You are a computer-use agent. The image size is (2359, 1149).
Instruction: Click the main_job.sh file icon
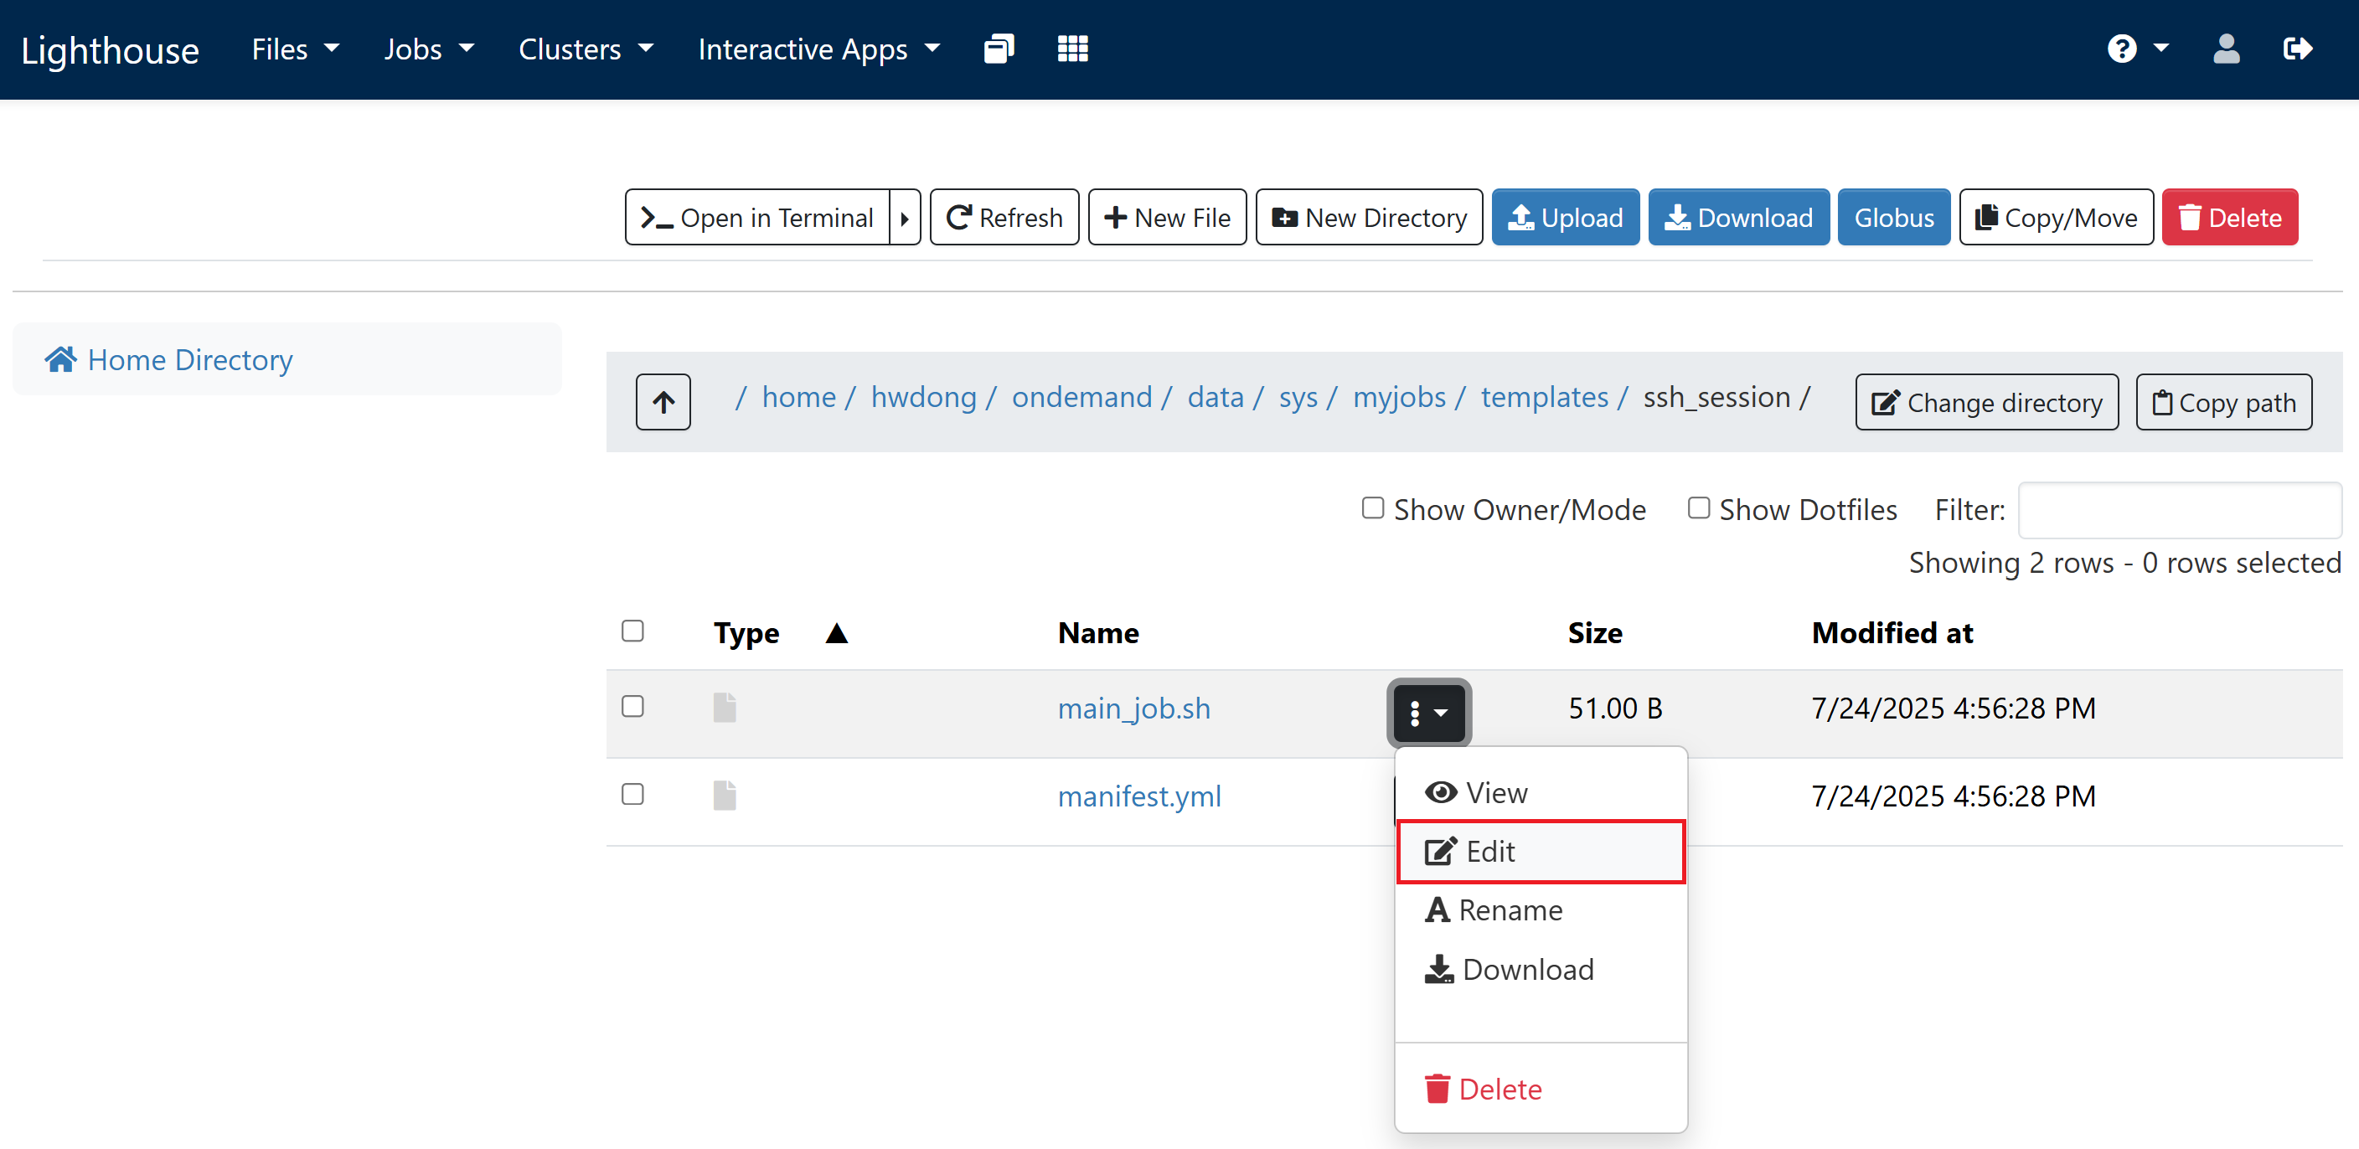tap(725, 708)
